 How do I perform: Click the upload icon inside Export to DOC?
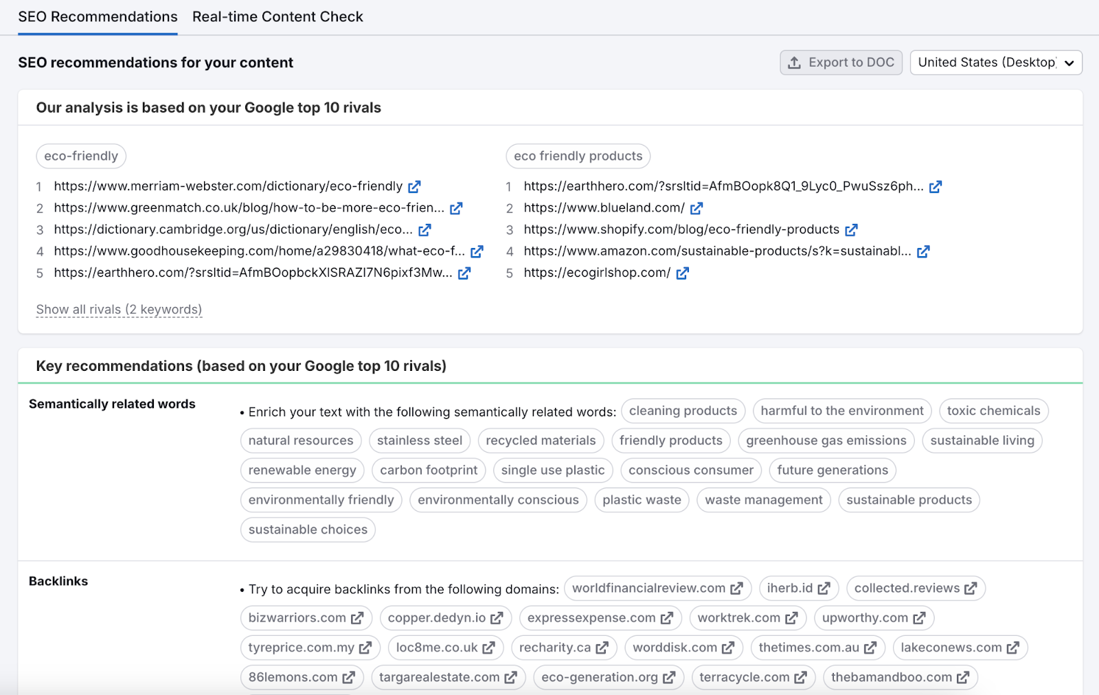(x=794, y=62)
